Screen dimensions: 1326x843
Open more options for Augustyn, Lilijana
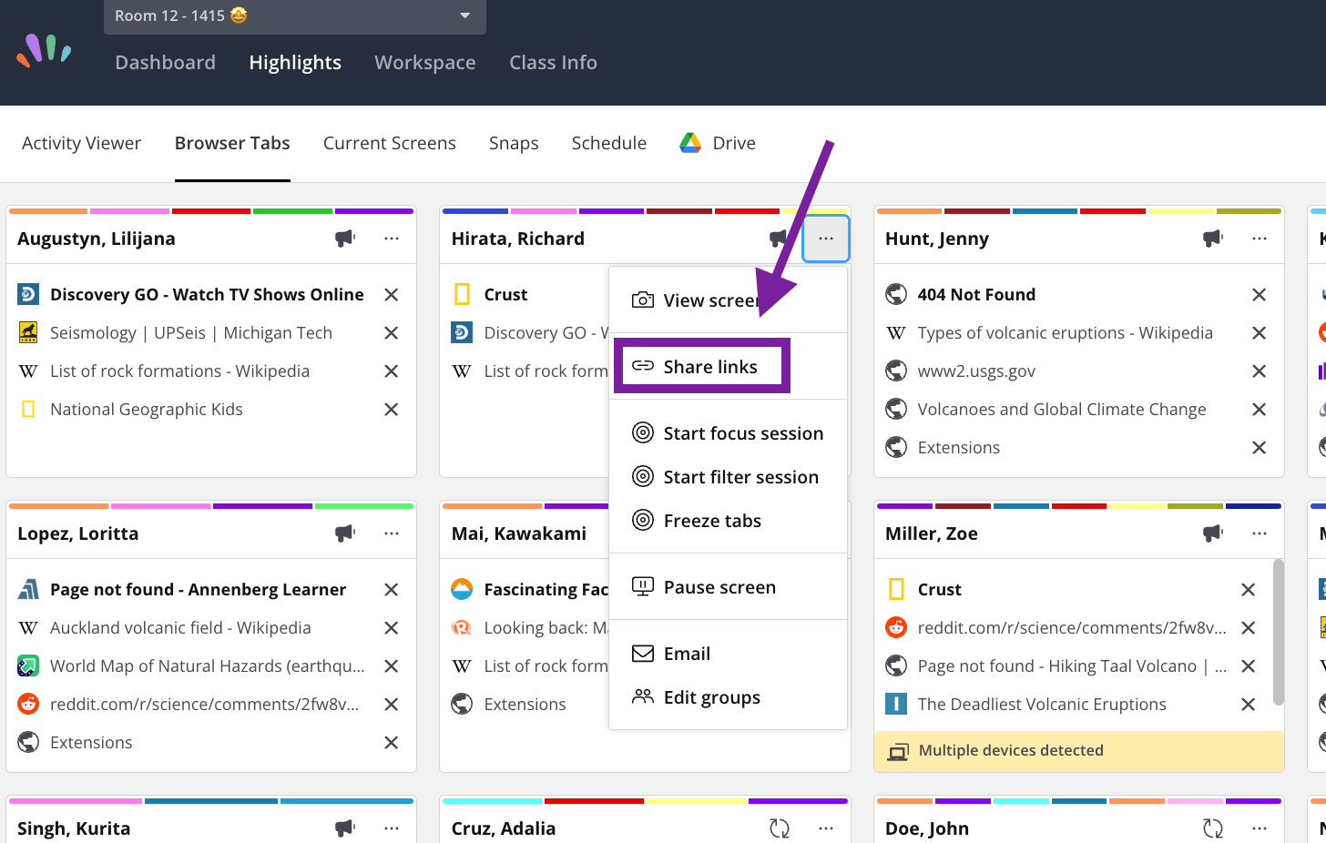click(392, 239)
